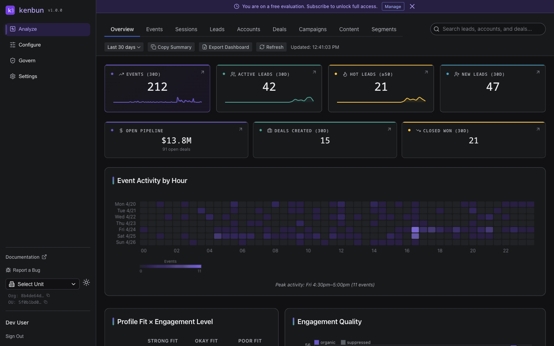This screenshot has width=554, height=346.
Task: Switch to the Events tab
Action: coord(154,29)
